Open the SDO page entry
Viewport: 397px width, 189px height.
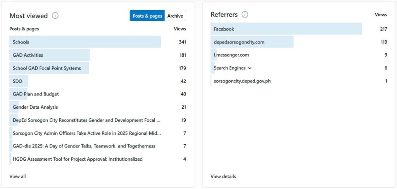pyautogui.click(x=17, y=81)
